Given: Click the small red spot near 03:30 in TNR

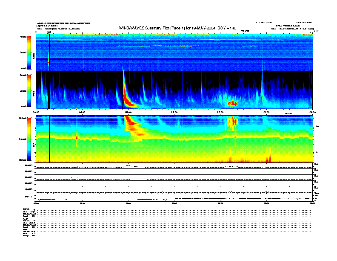Looking at the screenshot, I should (77, 137).
